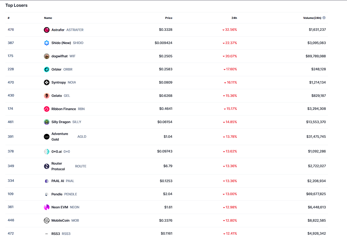Viewport: 347px width, 240px height.
Task: Click the Orbler coin logo icon
Action: [x=47, y=69]
